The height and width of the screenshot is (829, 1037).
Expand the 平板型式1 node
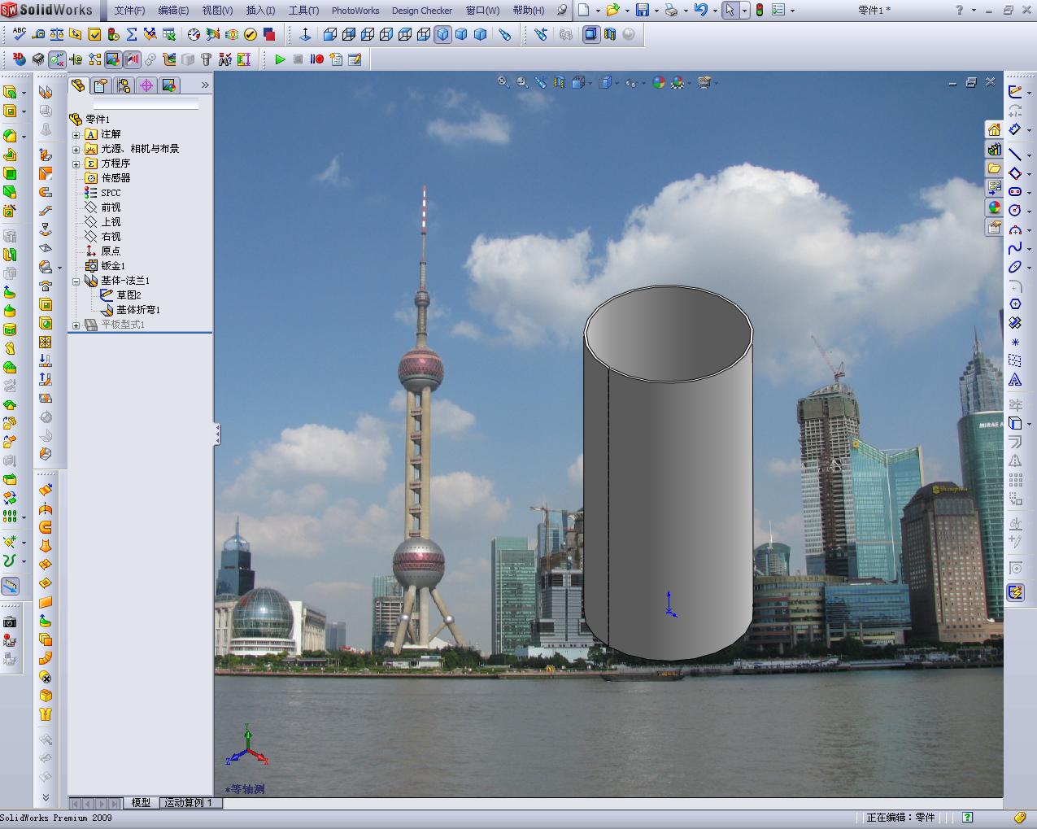pos(76,325)
